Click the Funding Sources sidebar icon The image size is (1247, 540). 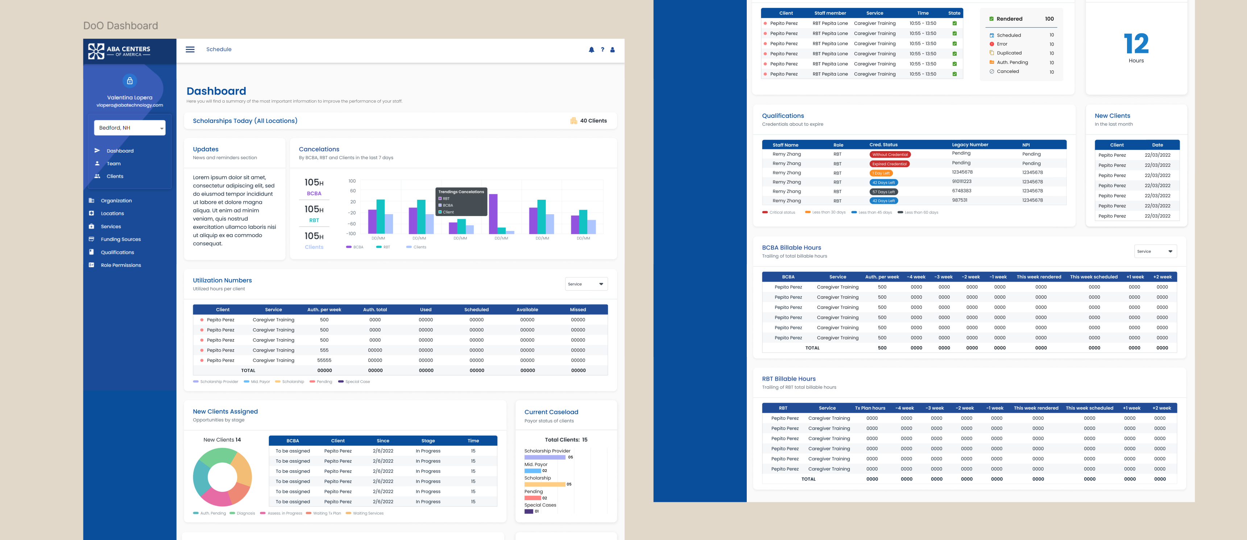click(91, 239)
